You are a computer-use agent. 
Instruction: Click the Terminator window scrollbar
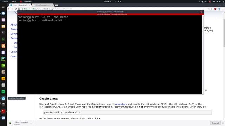tap(203, 55)
